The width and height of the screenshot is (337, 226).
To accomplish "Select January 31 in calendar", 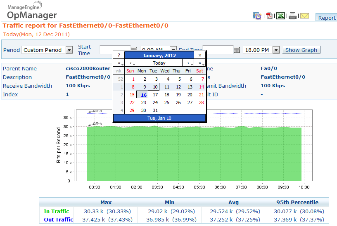I will (x=154, y=110).
